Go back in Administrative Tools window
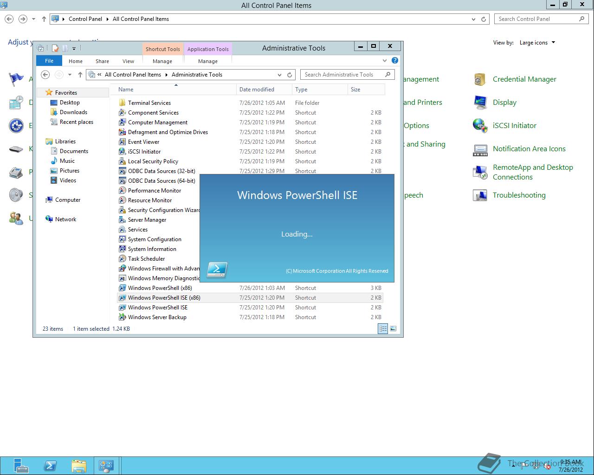594x475 pixels. 45,75
